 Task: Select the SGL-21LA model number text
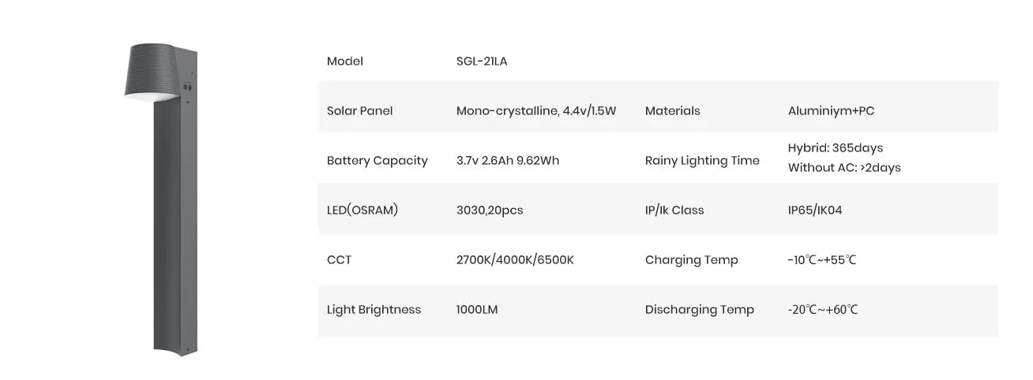coord(482,61)
